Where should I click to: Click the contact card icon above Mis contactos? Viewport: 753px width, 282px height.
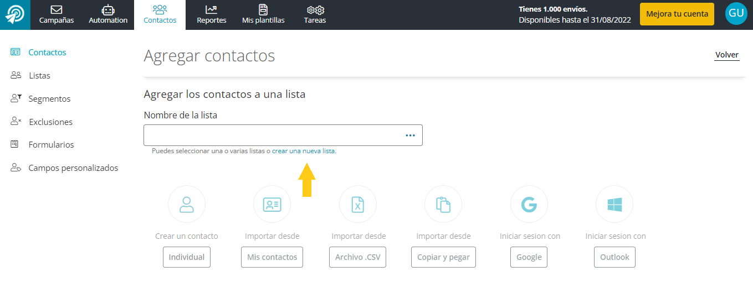pyautogui.click(x=272, y=204)
